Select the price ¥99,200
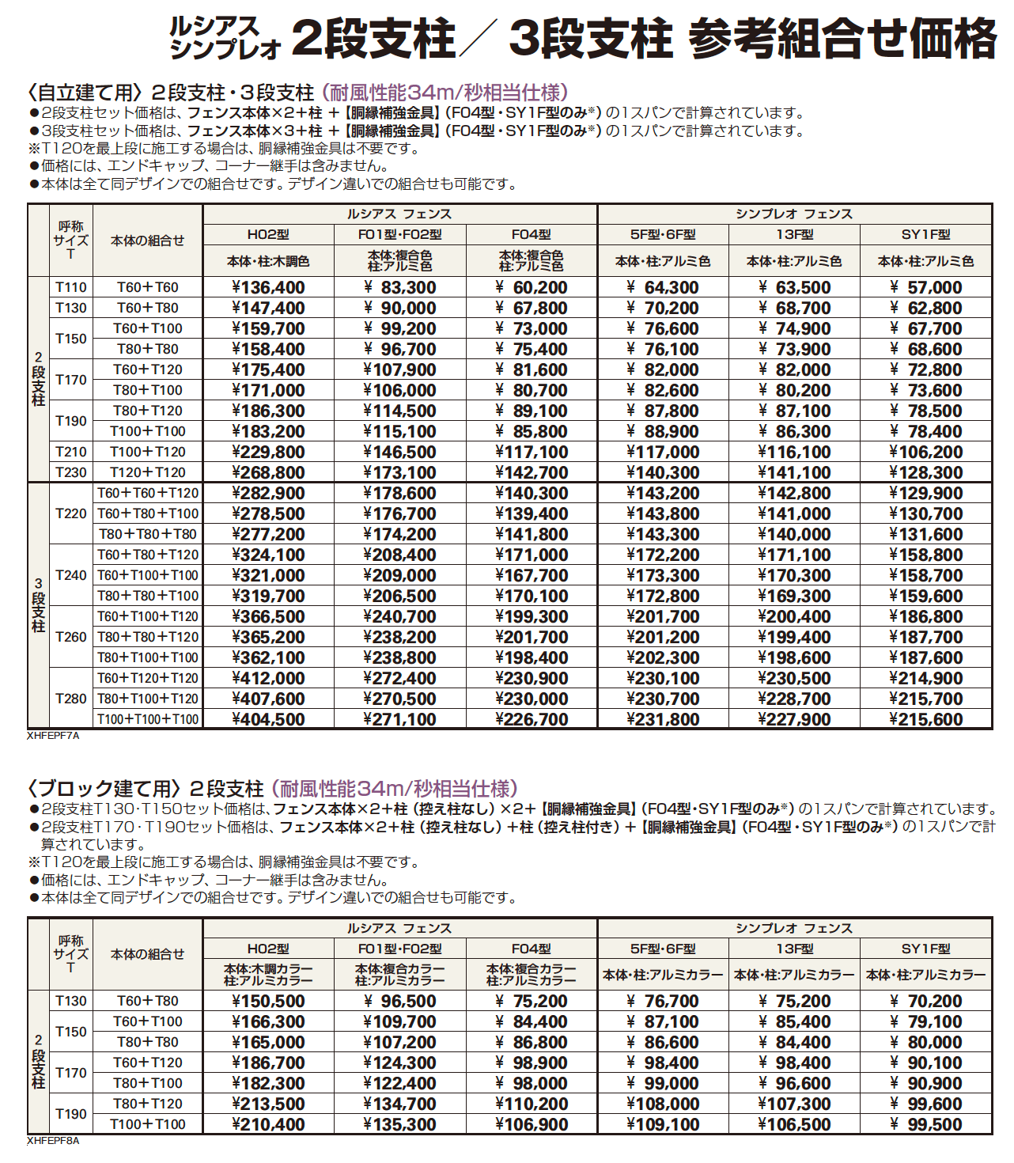Screen dimensions: 1014x1163 tap(399, 328)
